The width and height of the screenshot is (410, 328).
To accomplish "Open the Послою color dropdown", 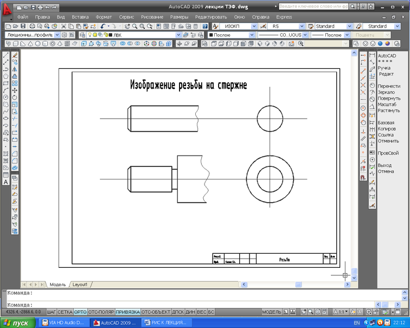I will (x=252, y=35).
